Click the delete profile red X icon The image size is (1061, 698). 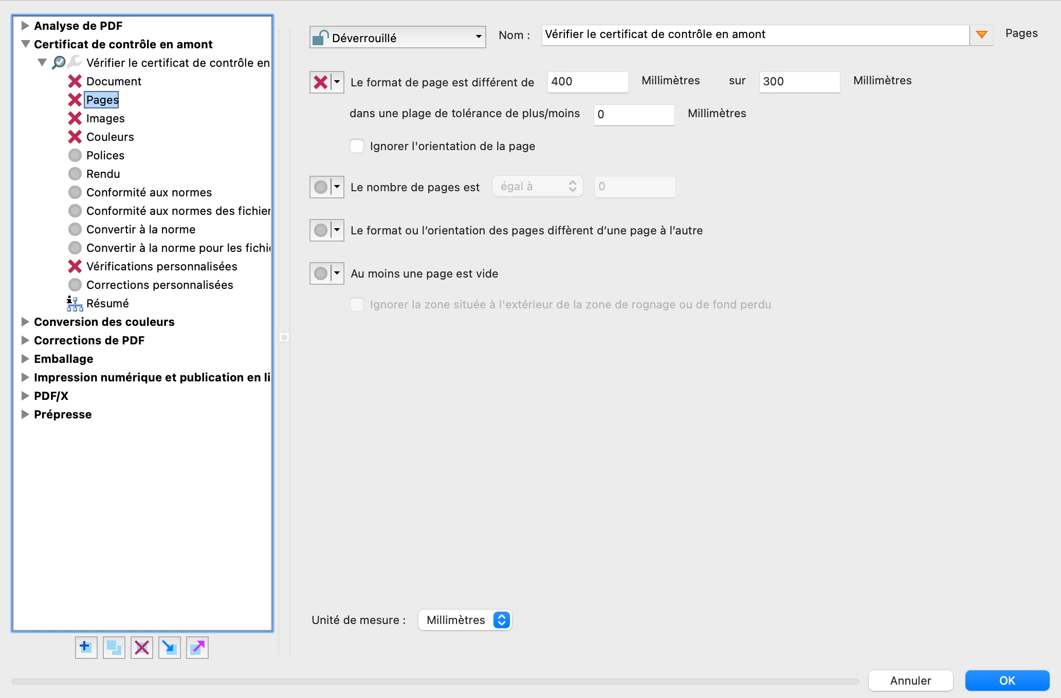[x=141, y=648]
